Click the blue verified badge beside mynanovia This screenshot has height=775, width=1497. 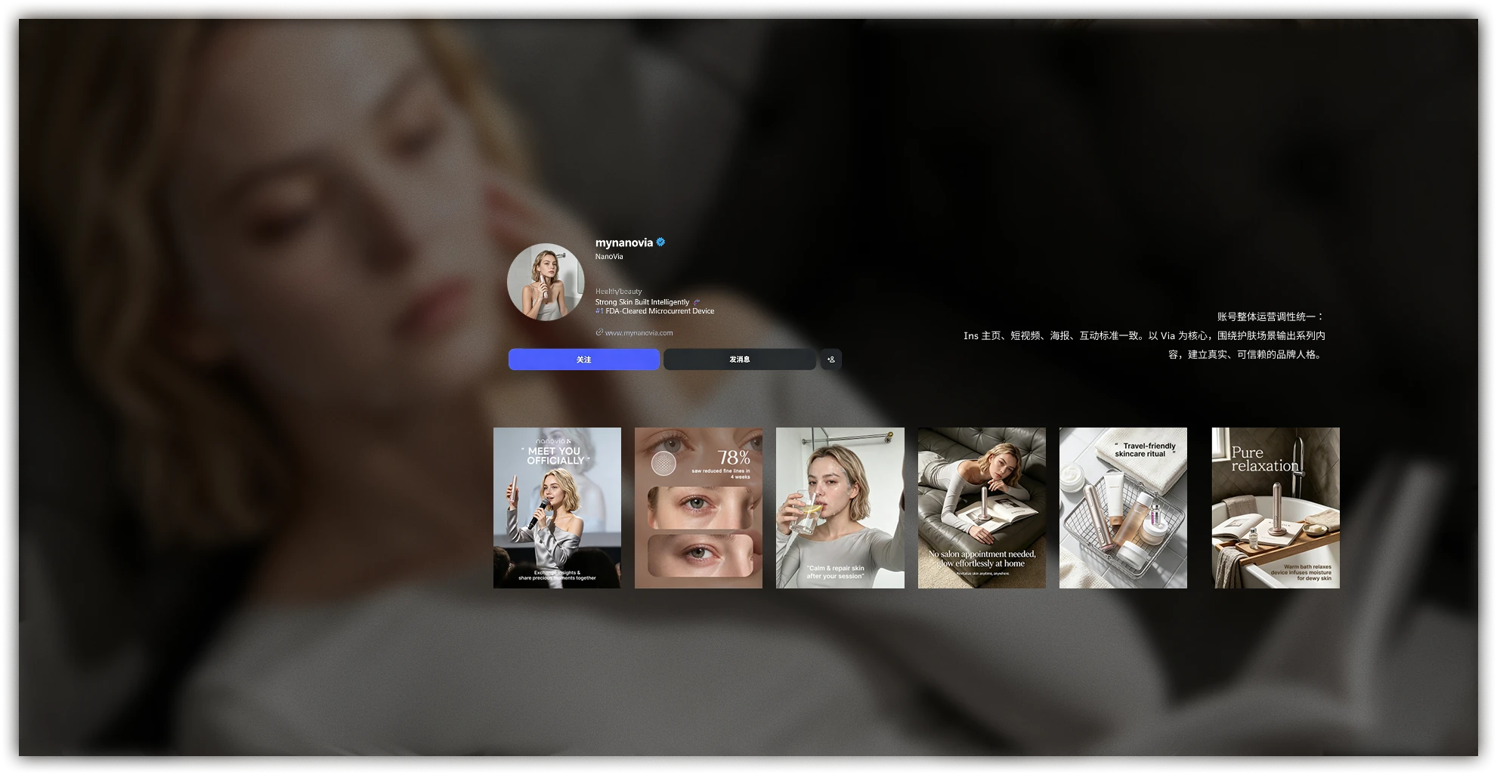[660, 242]
